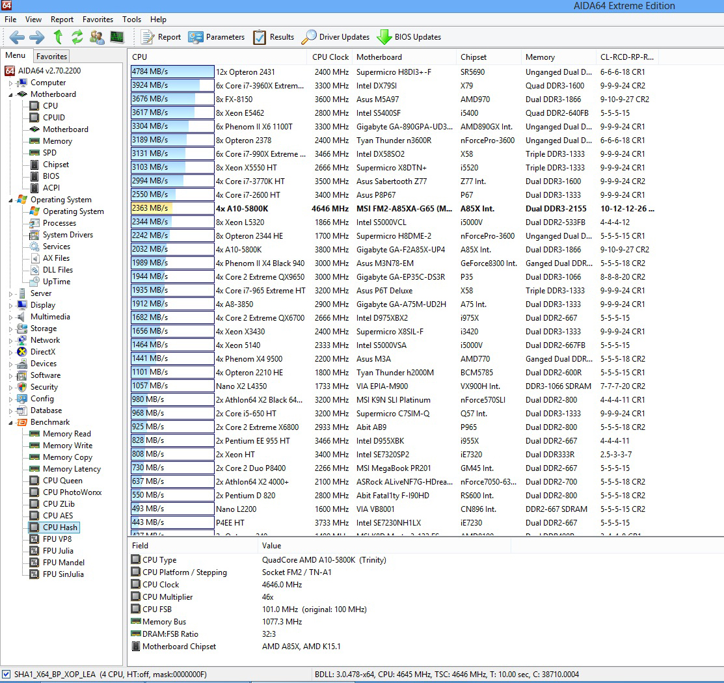
Task: Click the Results toolbar button
Action: [273, 37]
